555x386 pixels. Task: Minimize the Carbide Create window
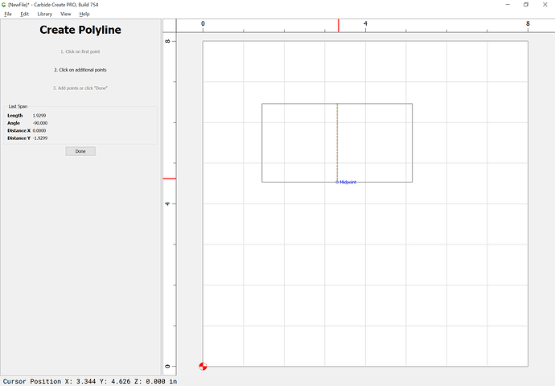[504, 4]
